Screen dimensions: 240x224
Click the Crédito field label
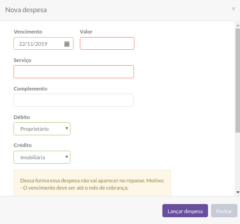(23, 145)
